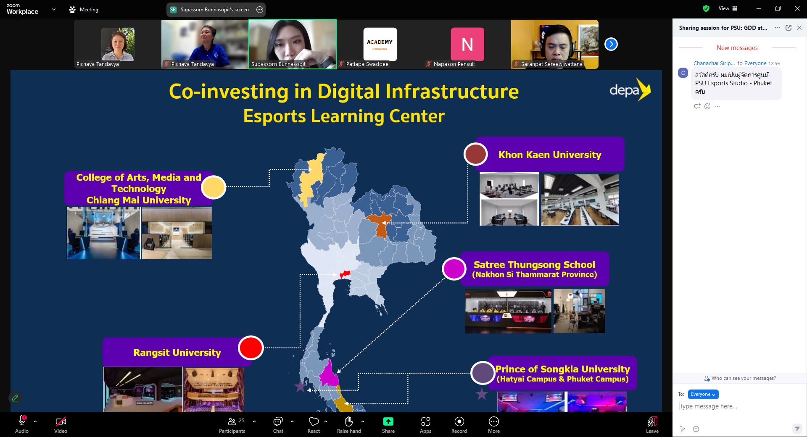Click the Leave meeting icon
This screenshot has width=807, height=437.
click(652, 422)
